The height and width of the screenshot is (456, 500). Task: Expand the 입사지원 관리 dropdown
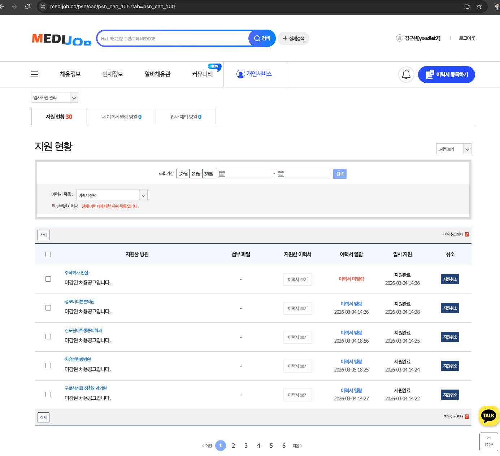(x=55, y=97)
